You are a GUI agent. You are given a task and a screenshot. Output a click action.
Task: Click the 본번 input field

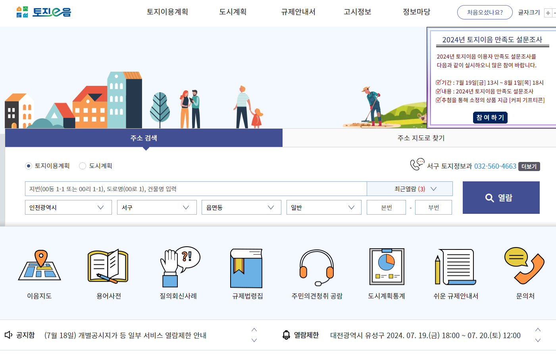pyautogui.click(x=387, y=207)
